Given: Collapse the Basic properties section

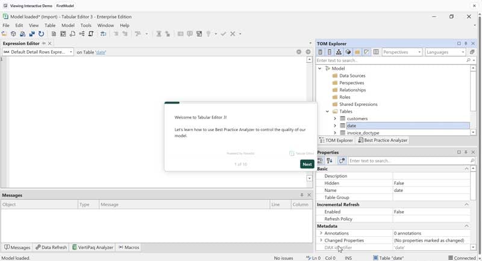Looking at the screenshot, I should [x=466, y=169].
